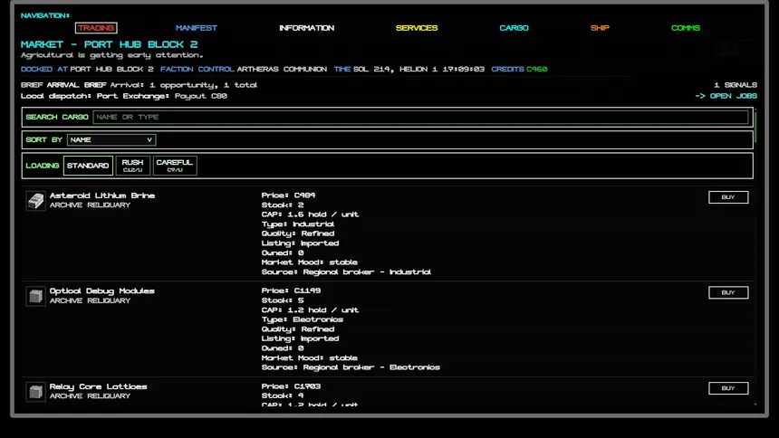Open the TRADING navigation tab
The image size is (779, 438).
point(96,28)
